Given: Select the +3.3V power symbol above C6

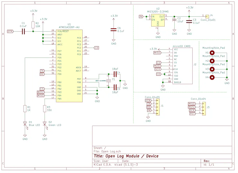Looking at the screenshot, I should point(114,17).
